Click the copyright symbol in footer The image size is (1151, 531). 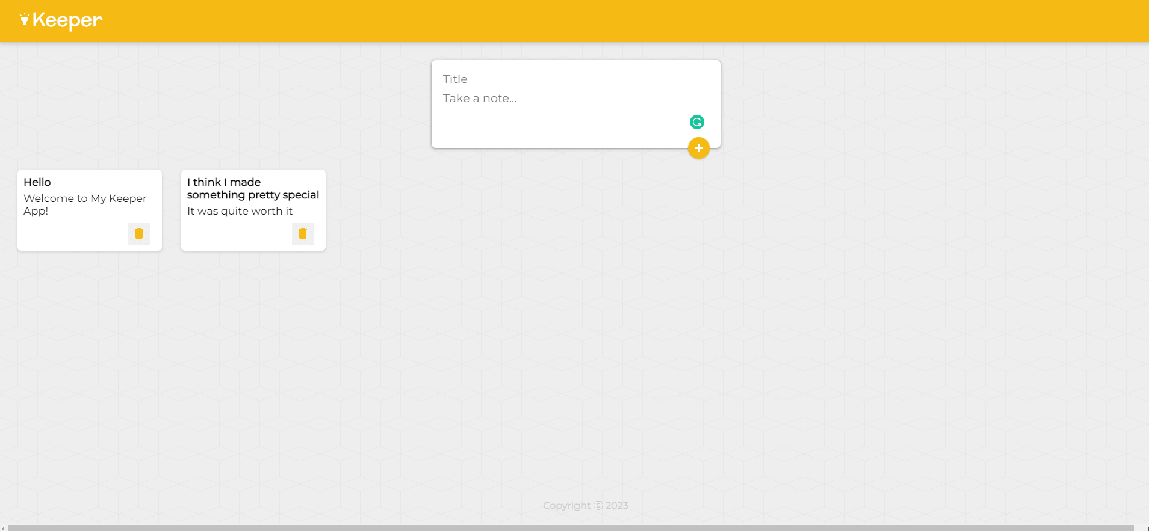[x=598, y=506]
